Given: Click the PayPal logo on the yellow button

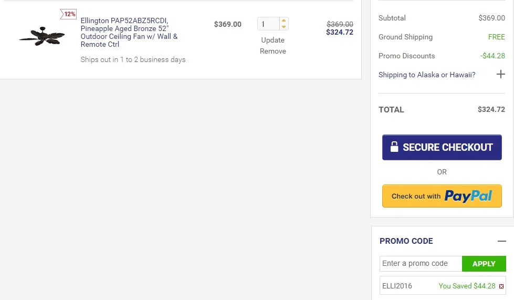Looking at the screenshot, I should point(468,196).
